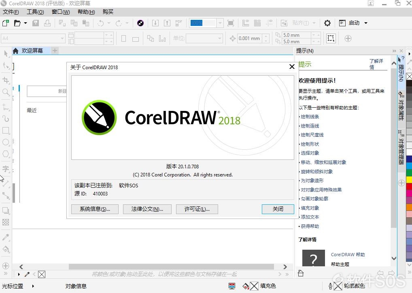This screenshot has width=412, height=293.
Task: Open the 添加文本 hint link
Action: [x=310, y=217]
